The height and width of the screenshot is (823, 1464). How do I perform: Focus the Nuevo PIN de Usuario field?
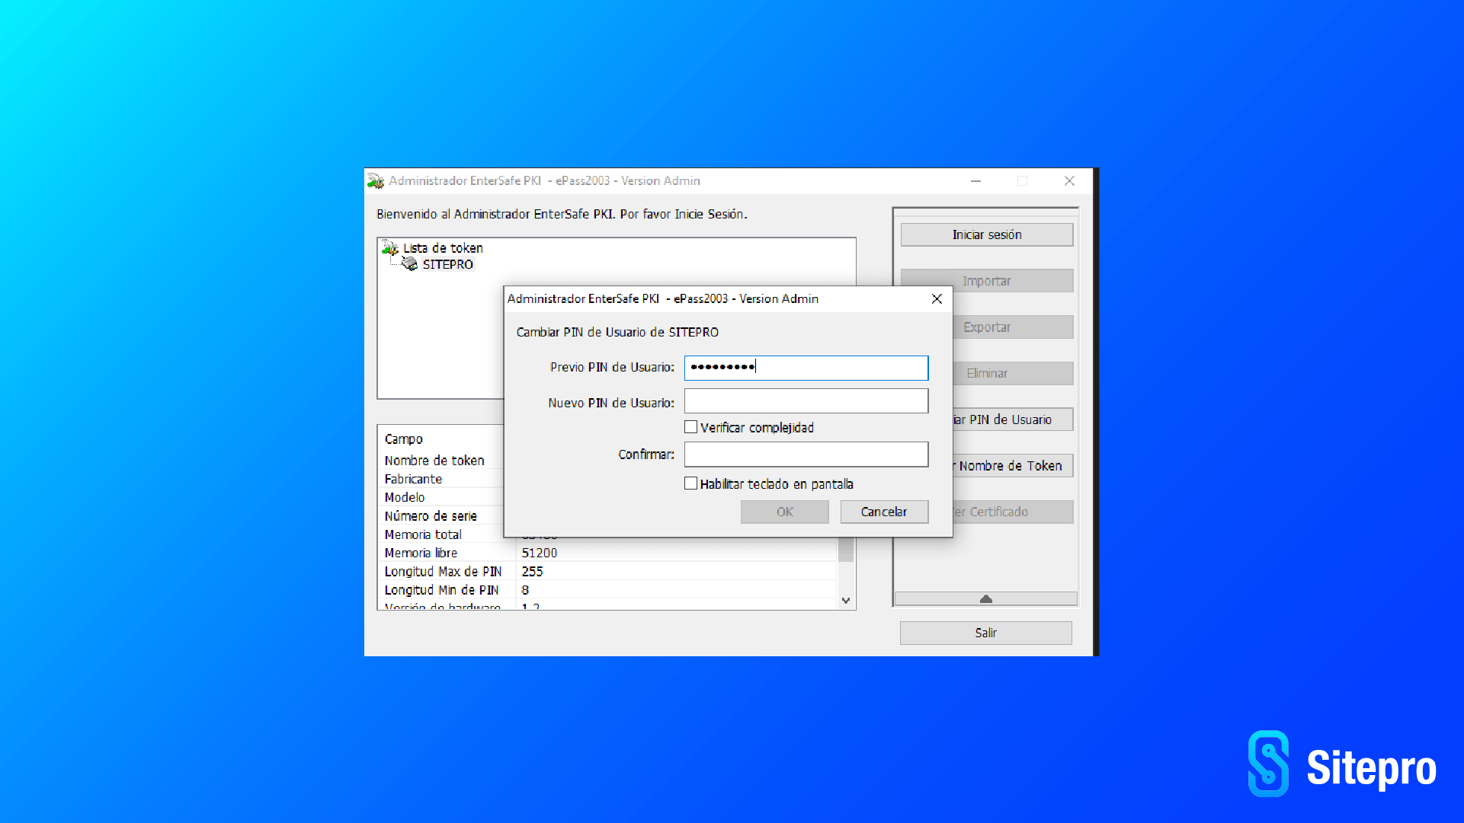click(x=806, y=401)
